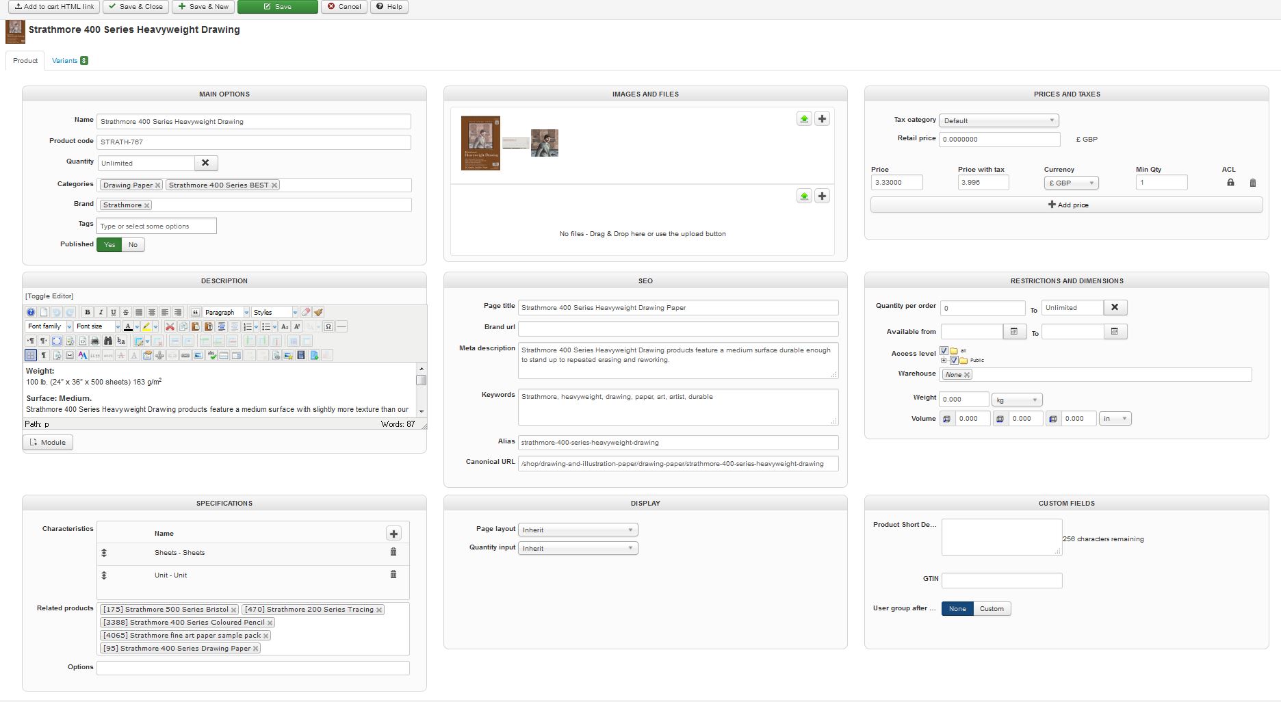Delete the Sheets characteristic
Screen dimensions: 1281x702
[393, 552]
